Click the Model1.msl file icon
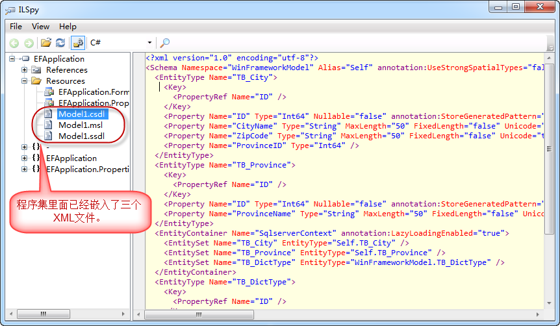 [49, 125]
